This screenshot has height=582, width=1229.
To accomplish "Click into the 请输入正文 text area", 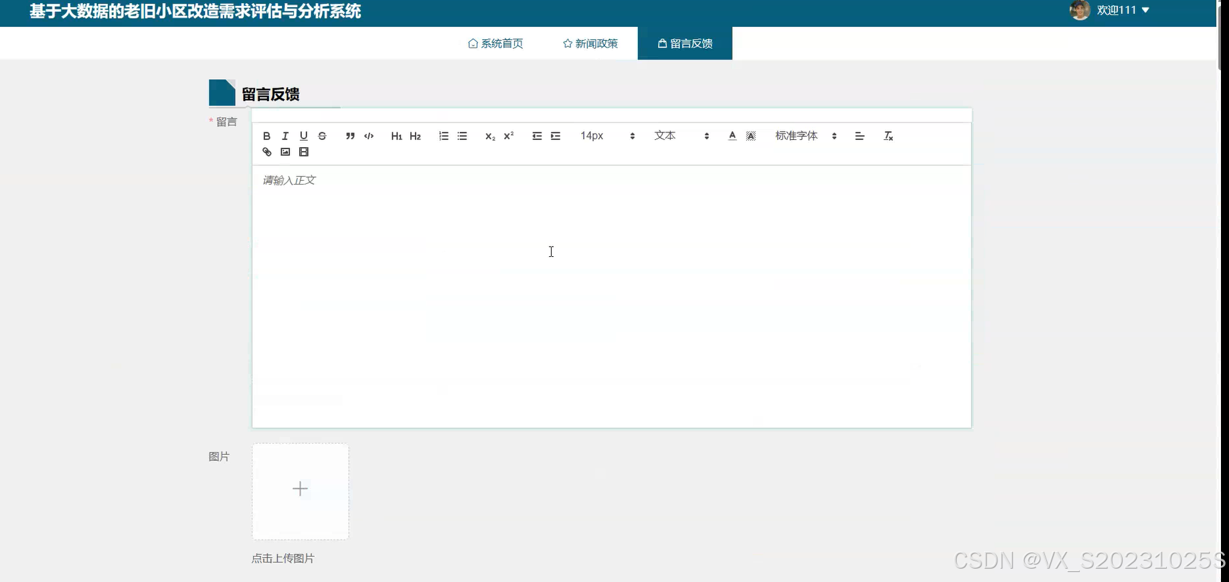I will [x=612, y=296].
